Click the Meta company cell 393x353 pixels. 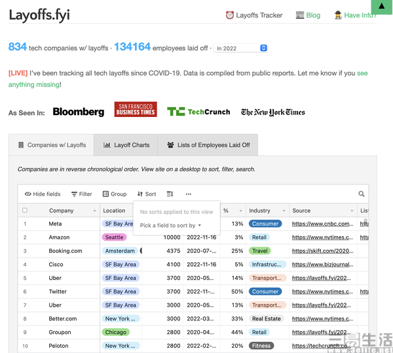(55, 224)
